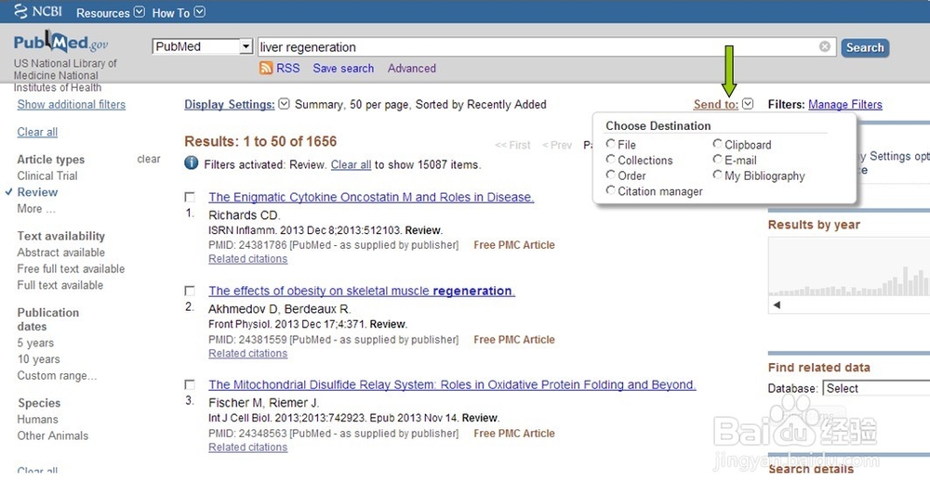Select the My Bibliography radio button
Viewport: 930px width, 493px height.
[x=717, y=175]
